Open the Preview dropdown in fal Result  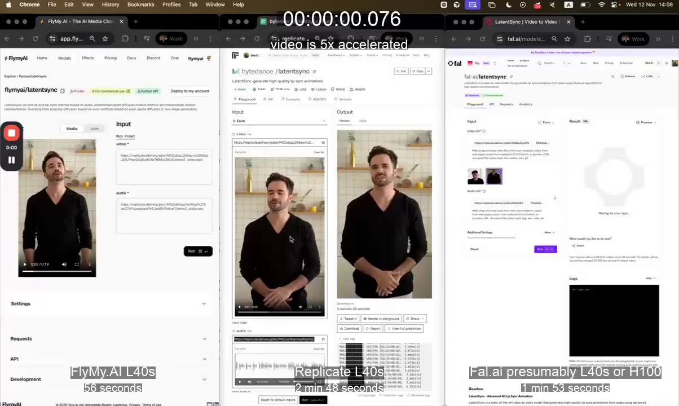pos(646,122)
